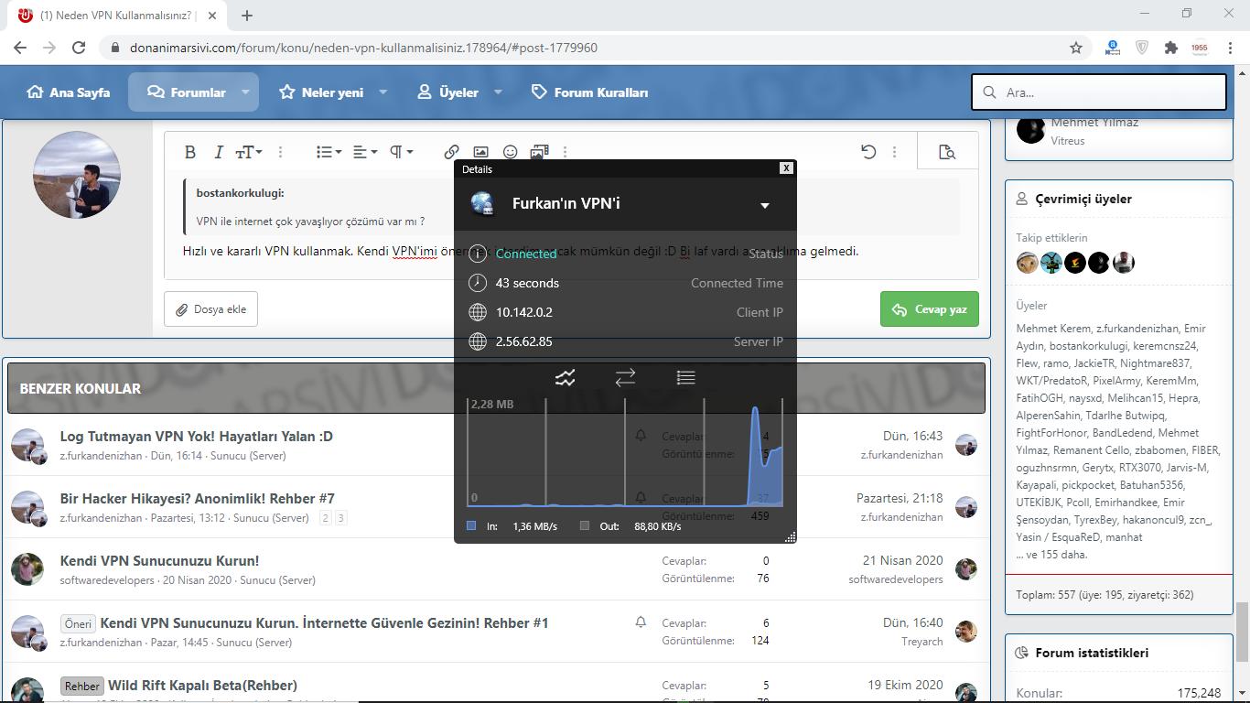
Task: Click the Rehber tag label on Wild Rift topic
Action: [x=82, y=687]
